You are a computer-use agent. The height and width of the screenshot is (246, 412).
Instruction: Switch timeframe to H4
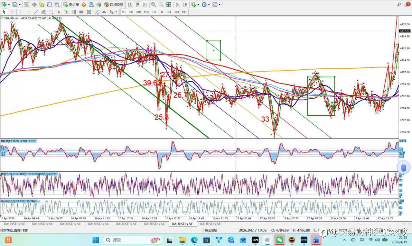pyautogui.click(x=162, y=12)
